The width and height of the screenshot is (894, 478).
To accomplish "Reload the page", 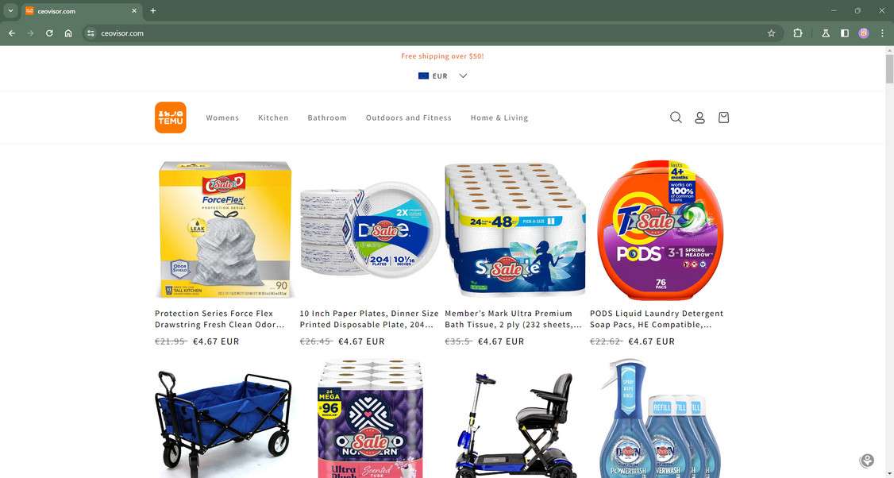I will [x=49, y=33].
